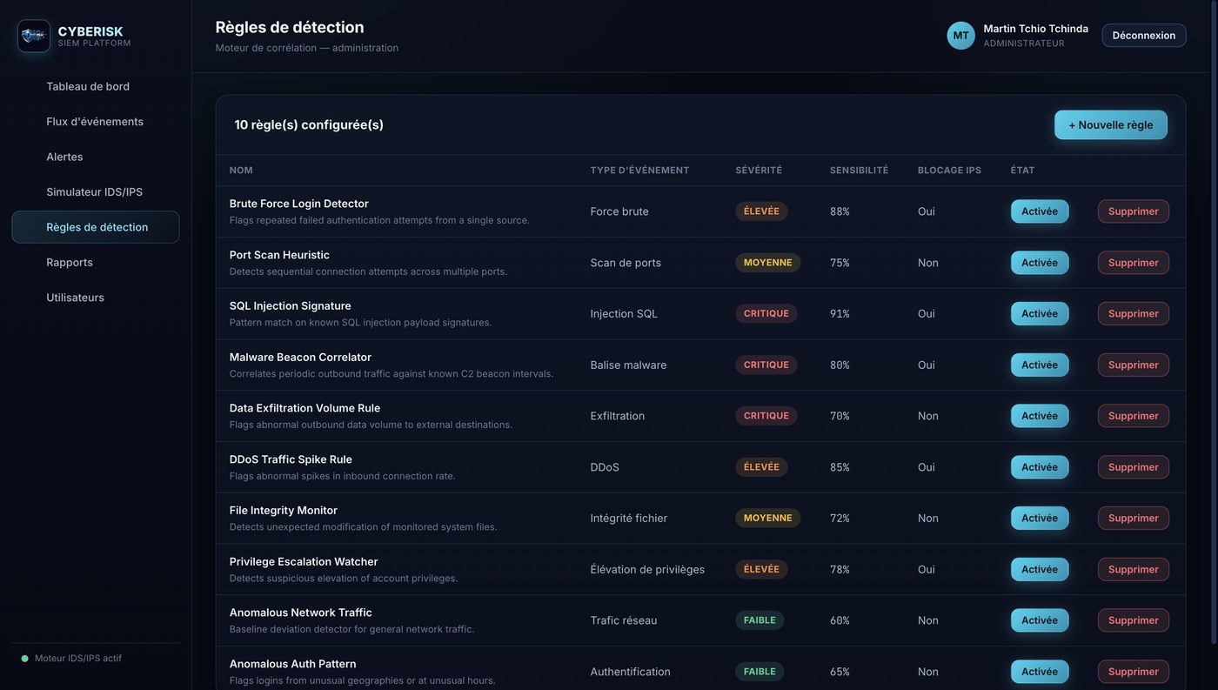This screenshot has height=690, width=1218.
Task: Click the FAIBLE badge of Anomalous Network Traffic
Action: pos(760,620)
